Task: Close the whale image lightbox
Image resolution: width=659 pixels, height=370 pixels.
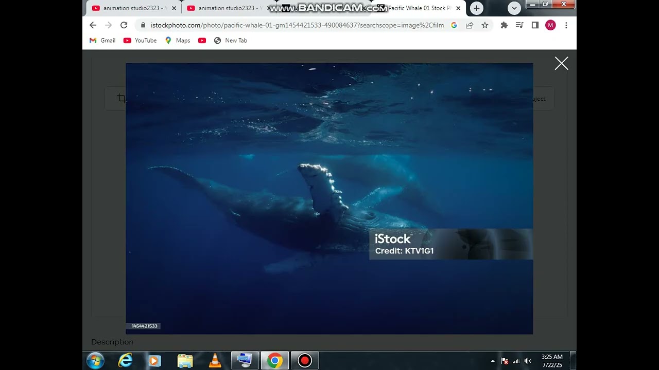Action: point(561,63)
